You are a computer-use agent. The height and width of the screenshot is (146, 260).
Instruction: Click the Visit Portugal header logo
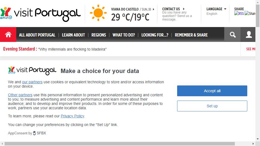pyautogui.click(x=40, y=14)
